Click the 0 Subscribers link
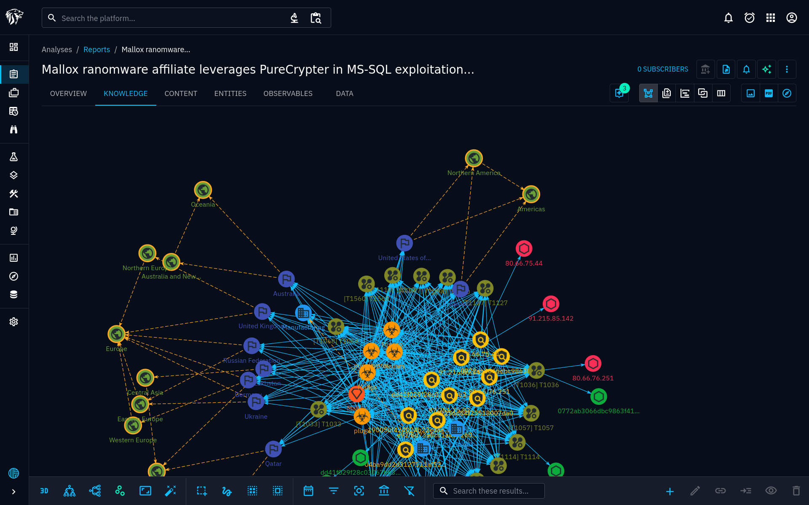 [x=662, y=69]
